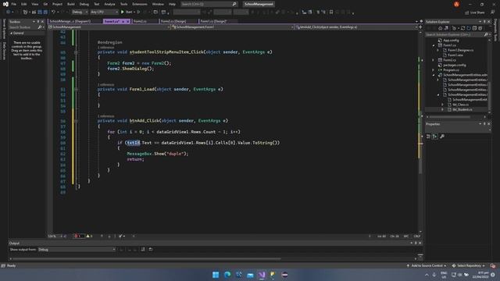Click the error count indicator
Viewport: 500px width, 281px height.
[78, 236]
